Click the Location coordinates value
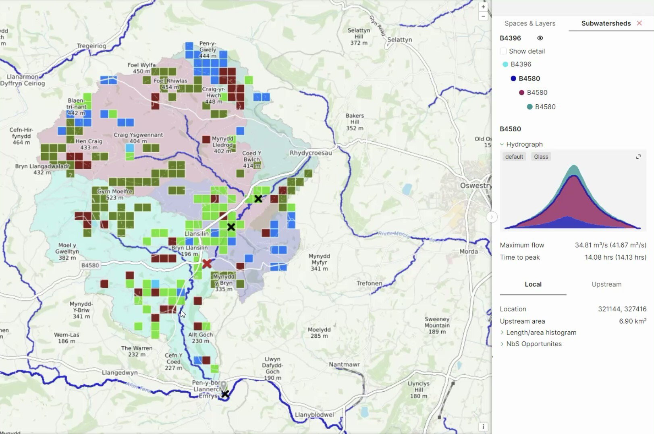 (x=622, y=309)
